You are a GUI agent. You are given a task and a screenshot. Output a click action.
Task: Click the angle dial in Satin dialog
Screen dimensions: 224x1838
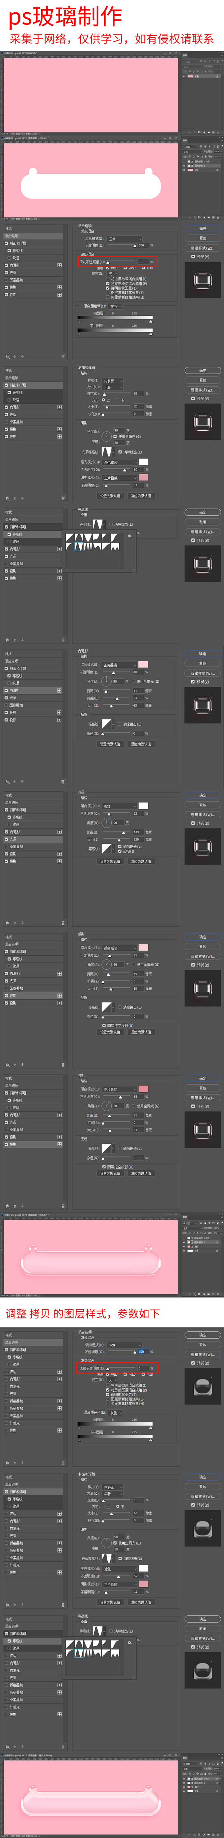[106, 823]
